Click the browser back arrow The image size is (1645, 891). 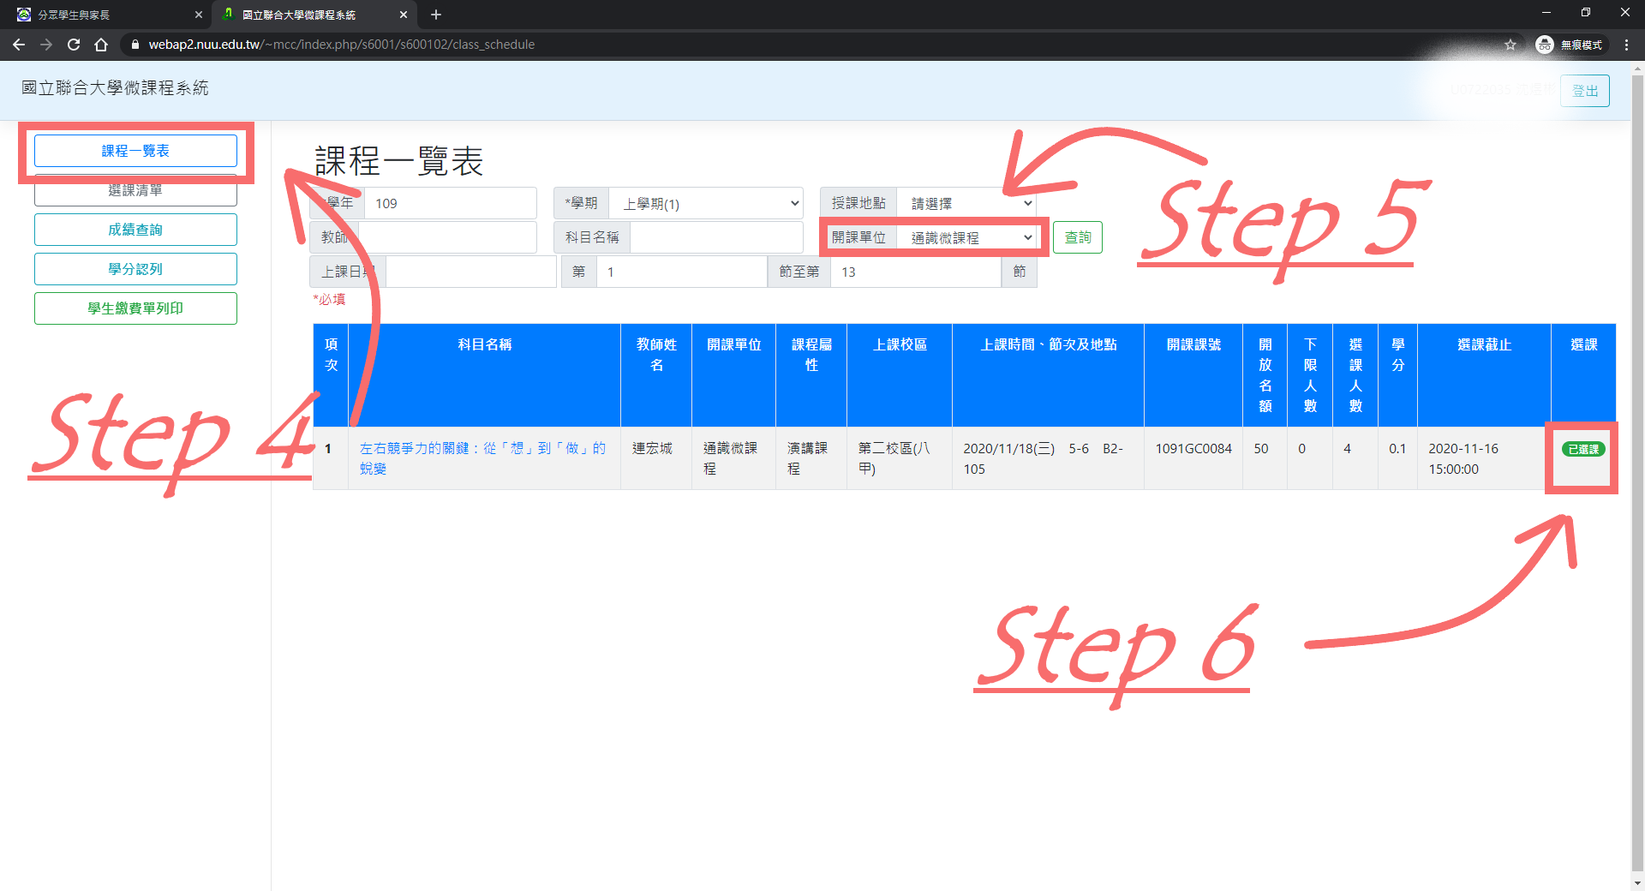19,45
